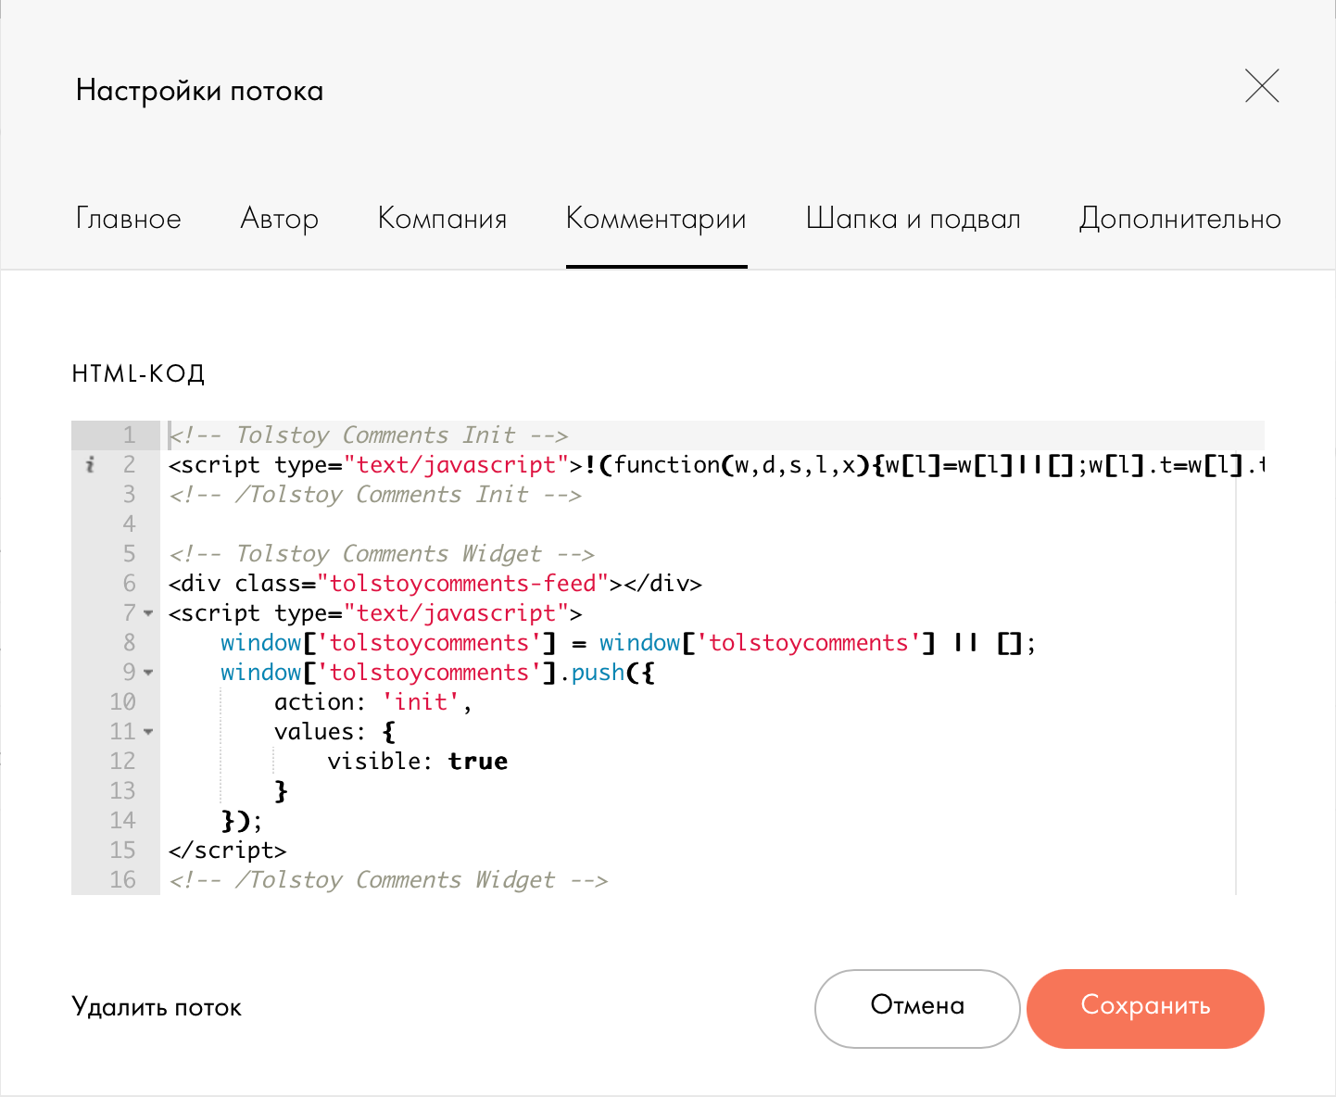Collapse the script block at line 7
The height and width of the screenshot is (1097, 1336).
tap(148, 613)
